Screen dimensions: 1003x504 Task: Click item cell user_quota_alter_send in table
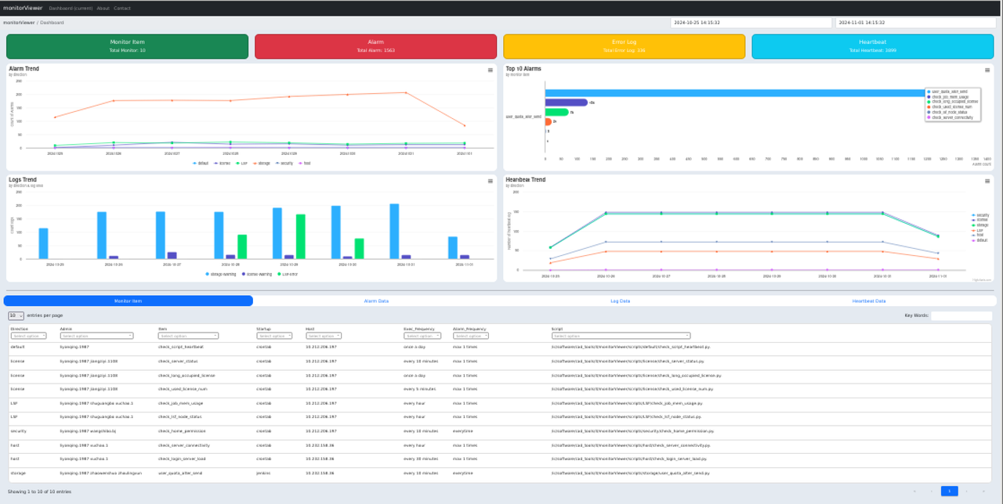point(180,473)
